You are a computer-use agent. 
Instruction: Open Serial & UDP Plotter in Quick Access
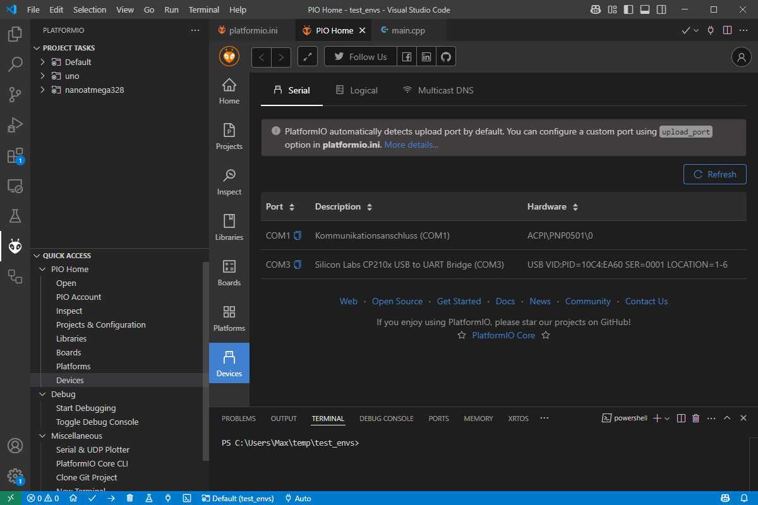coord(93,449)
